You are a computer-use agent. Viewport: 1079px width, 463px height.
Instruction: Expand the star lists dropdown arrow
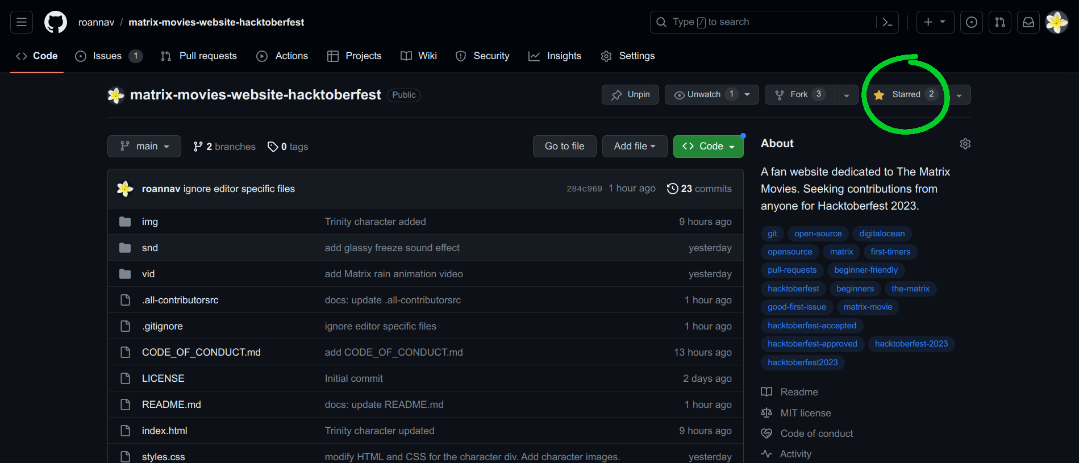pos(959,95)
